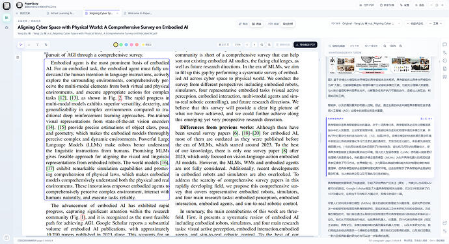Open the chat bubble panel icon on right rail

point(444,45)
